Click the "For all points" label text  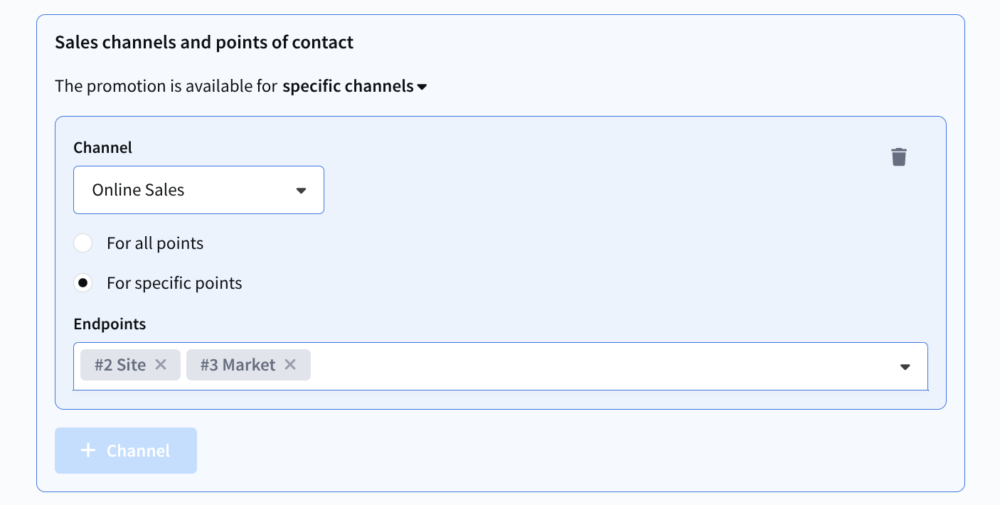click(155, 243)
